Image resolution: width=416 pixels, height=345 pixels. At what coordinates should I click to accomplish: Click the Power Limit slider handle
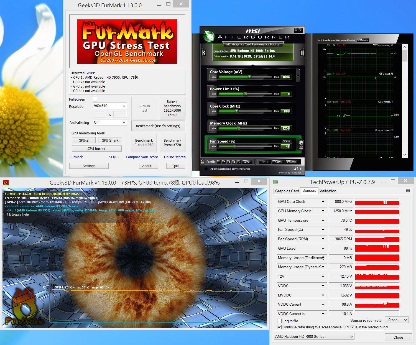pyautogui.click(x=245, y=94)
